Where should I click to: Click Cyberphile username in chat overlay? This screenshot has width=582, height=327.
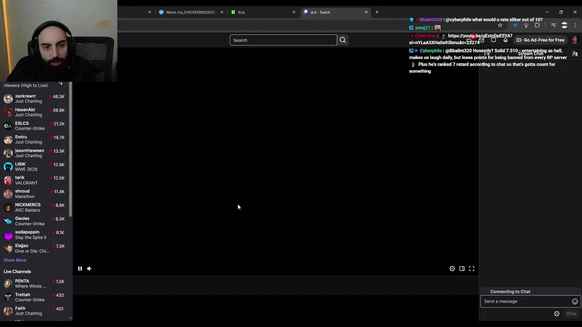(431, 51)
